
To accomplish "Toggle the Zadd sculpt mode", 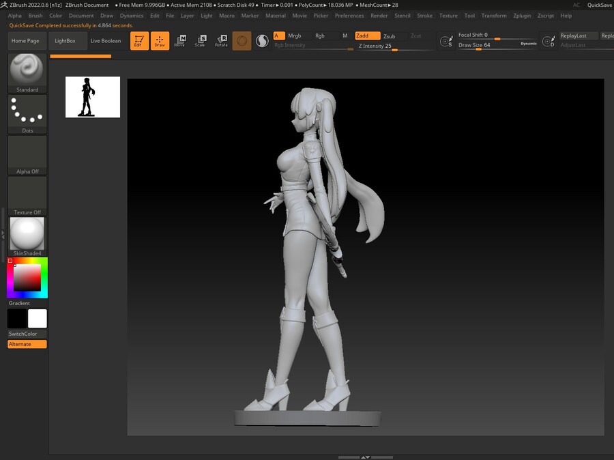I will pyautogui.click(x=367, y=35).
